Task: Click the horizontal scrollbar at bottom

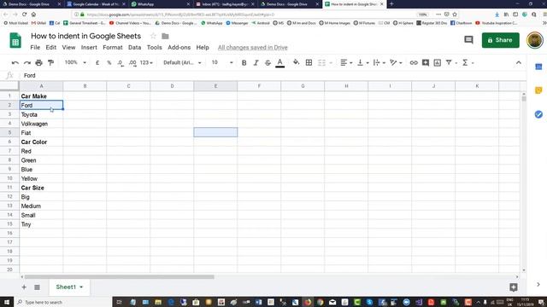Action: pos(120,276)
